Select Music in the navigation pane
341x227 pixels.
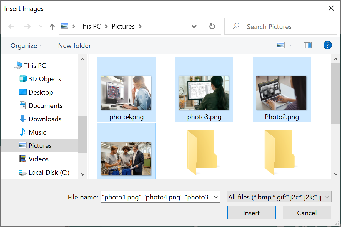pyautogui.click(x=37, y=132)
